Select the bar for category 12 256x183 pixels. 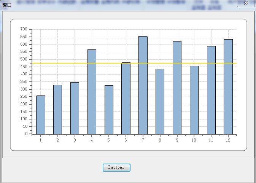point(228,87)
